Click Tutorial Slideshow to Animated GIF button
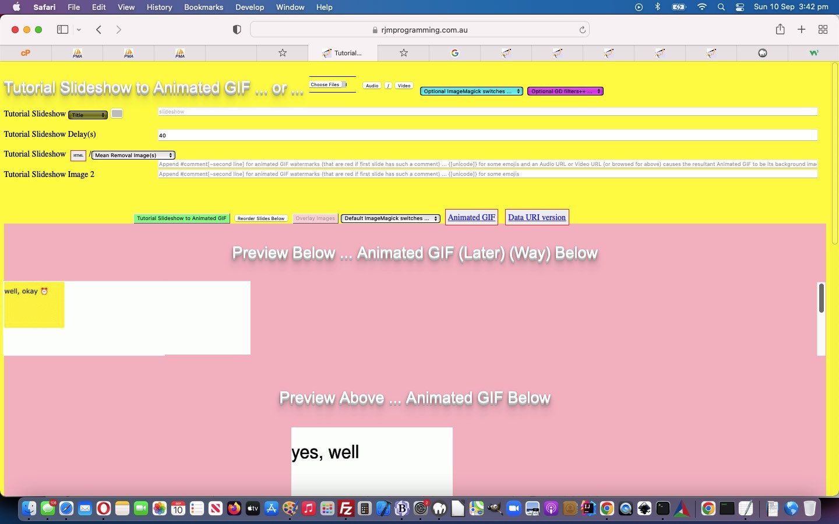Viewport: 839px width, 524px height. 182,218
